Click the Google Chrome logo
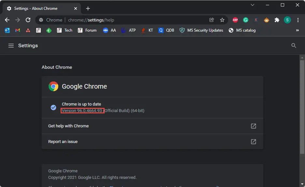Image resolution: width=305 pixels, height=187 pixels. point(53,86)
